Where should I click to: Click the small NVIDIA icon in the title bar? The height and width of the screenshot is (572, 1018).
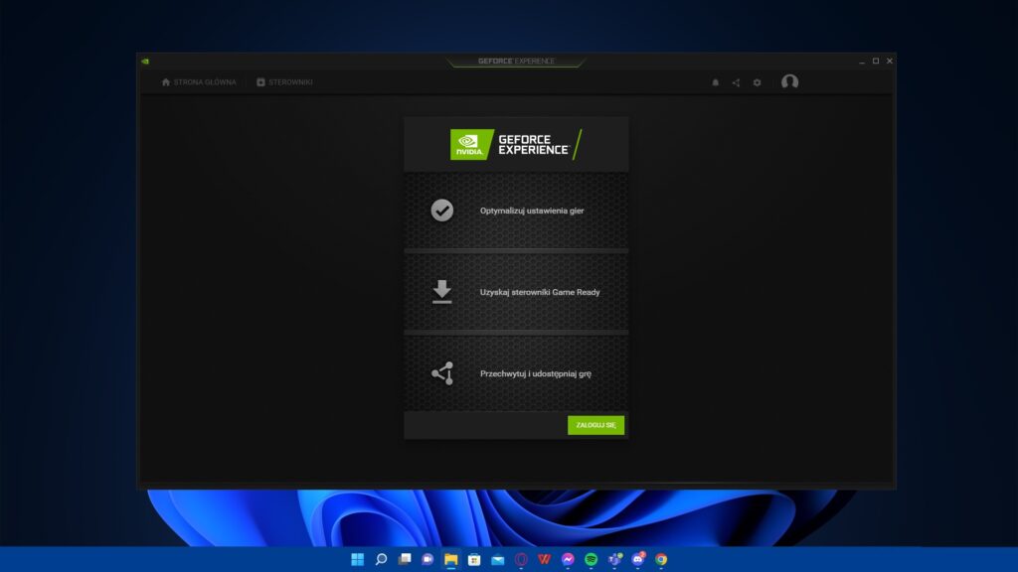[x=145, y=61]
